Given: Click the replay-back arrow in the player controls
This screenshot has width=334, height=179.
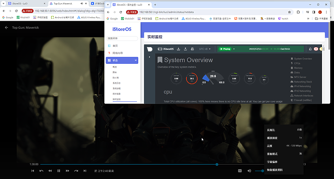Looking at the screenshot, I should [x=41, y=171].
